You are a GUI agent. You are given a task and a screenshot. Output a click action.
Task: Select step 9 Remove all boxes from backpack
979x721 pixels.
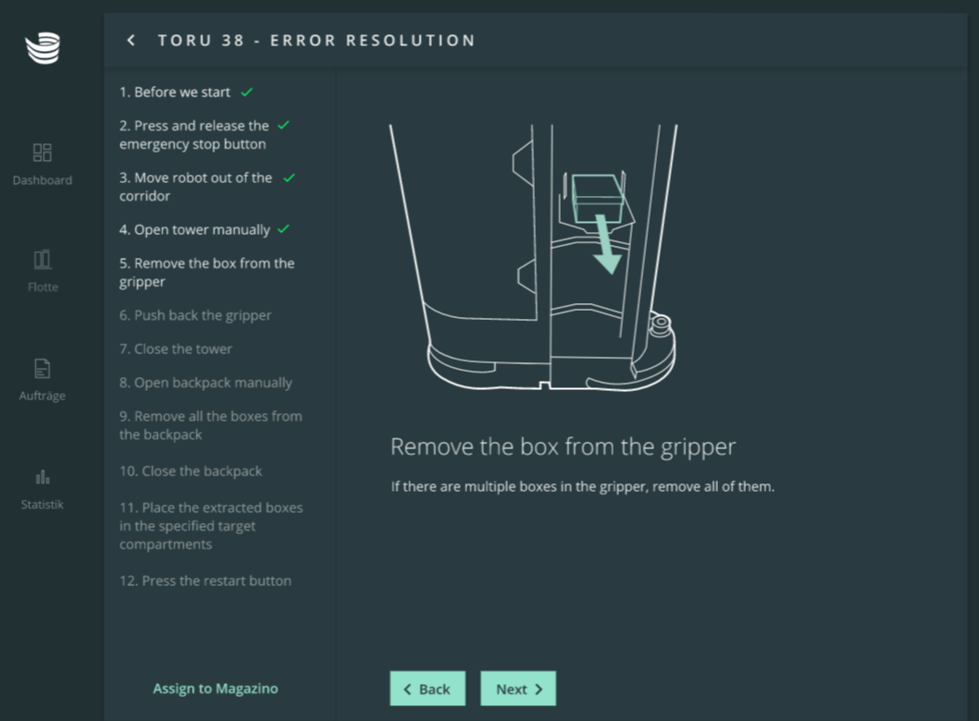click(210, 425)
